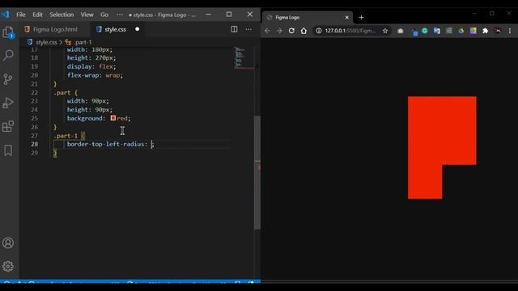Click the '.part' selector on line 22
Viewport: 518px width, 291px height.
tap(62, 92)
